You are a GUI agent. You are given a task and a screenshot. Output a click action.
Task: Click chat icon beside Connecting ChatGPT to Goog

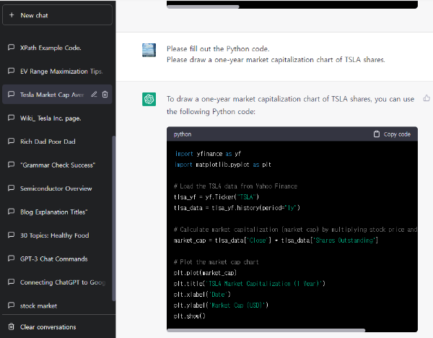tap(11, 282)
